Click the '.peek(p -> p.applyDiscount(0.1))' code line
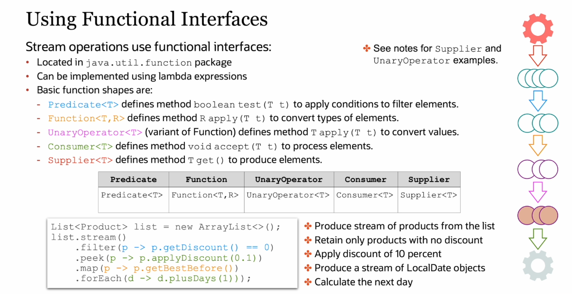The width and height of the screenshot is (572, 294). [x=169, y=258]
